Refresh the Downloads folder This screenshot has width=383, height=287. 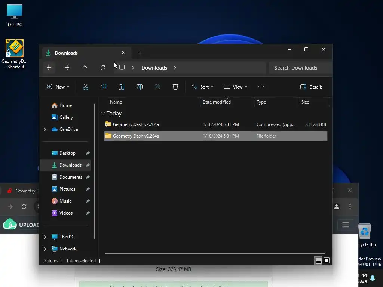click(103, 68)
